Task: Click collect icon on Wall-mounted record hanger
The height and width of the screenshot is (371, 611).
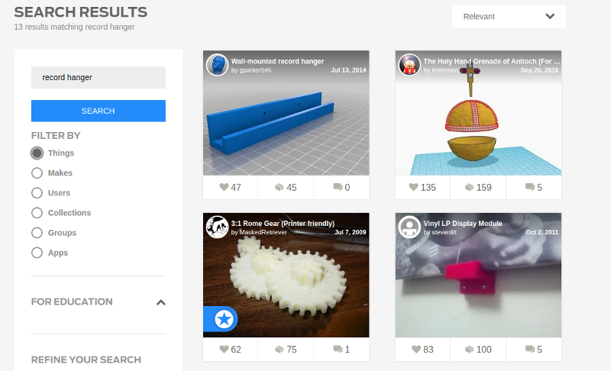Action: [x=279, y=187]
